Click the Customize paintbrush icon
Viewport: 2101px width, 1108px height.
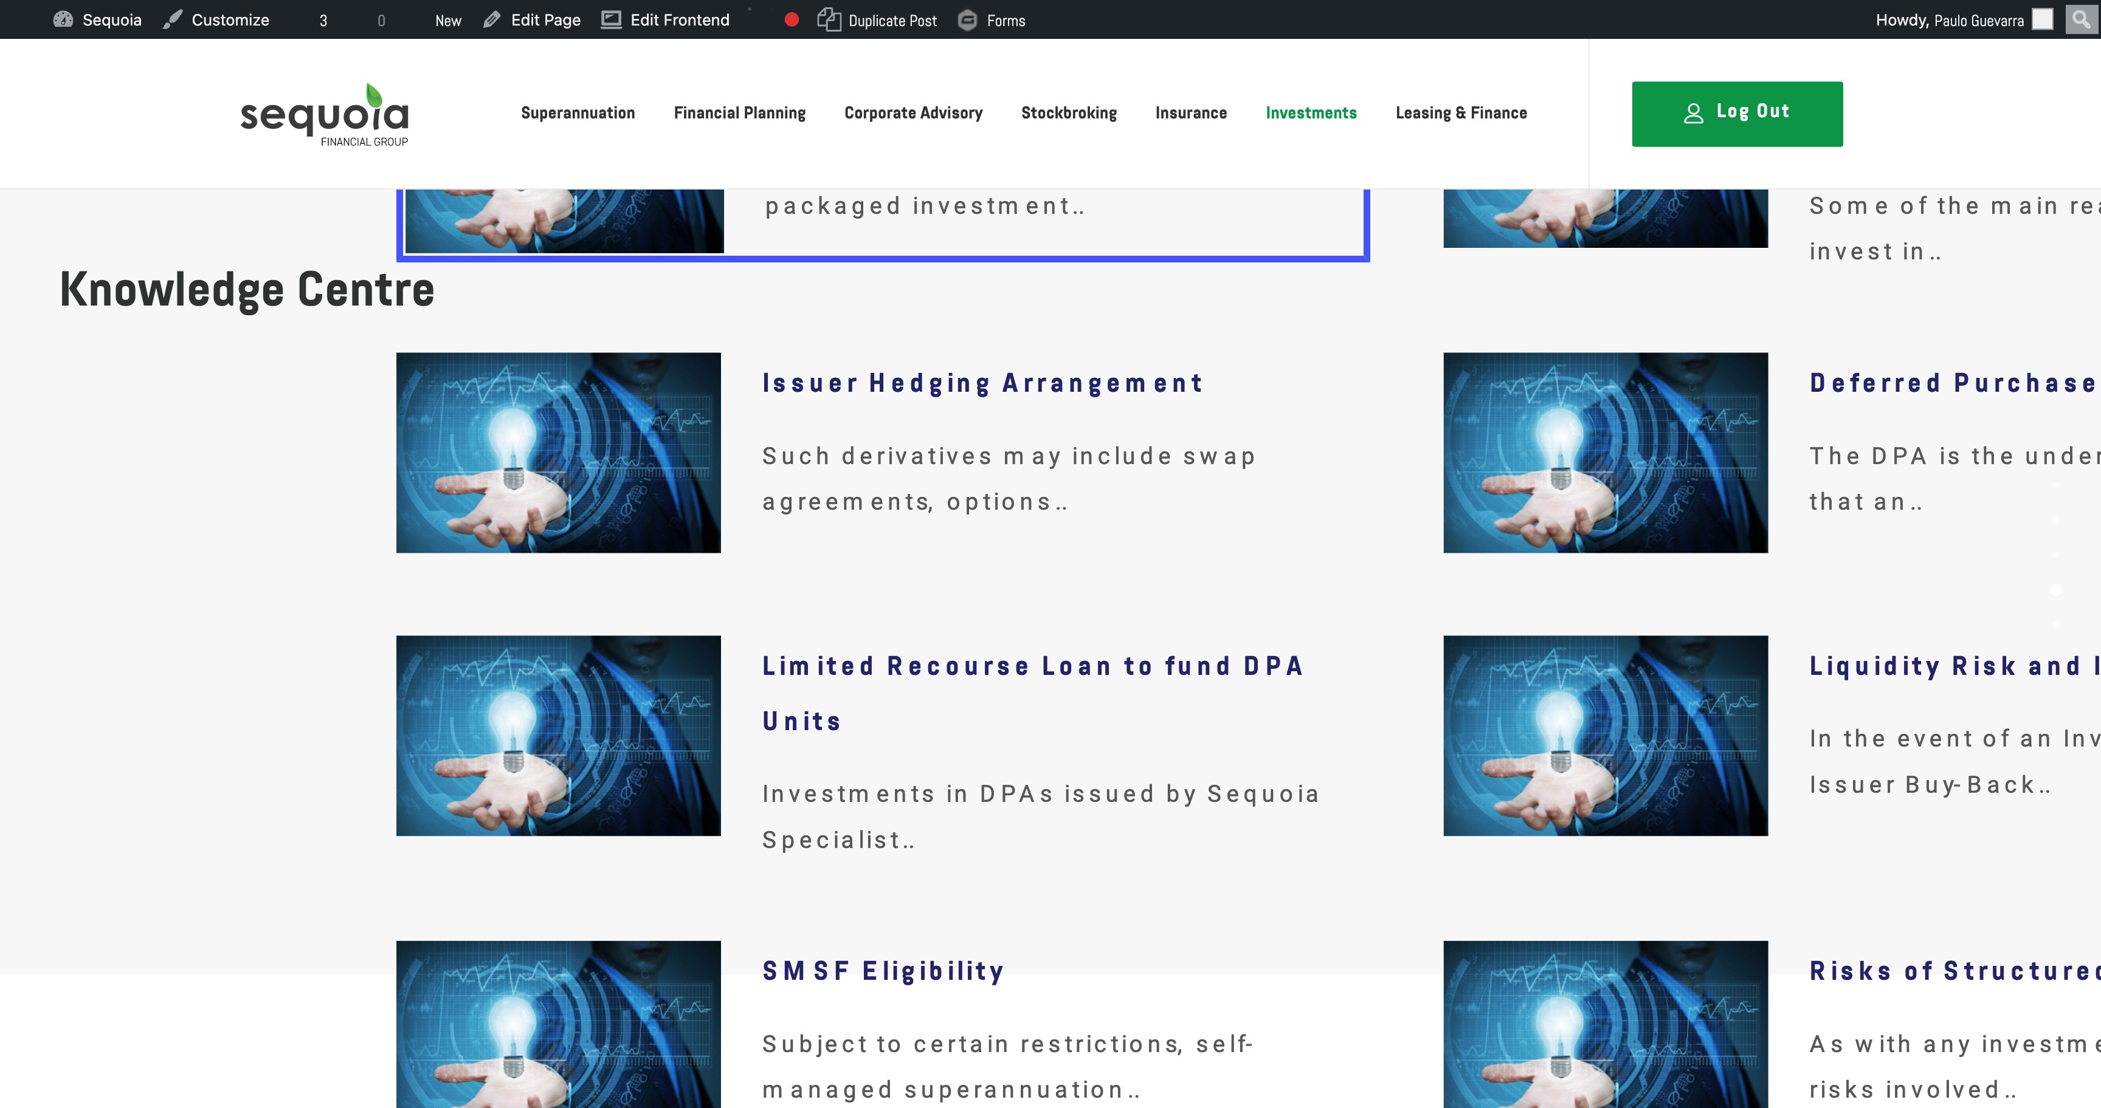(x=172, y=19)
